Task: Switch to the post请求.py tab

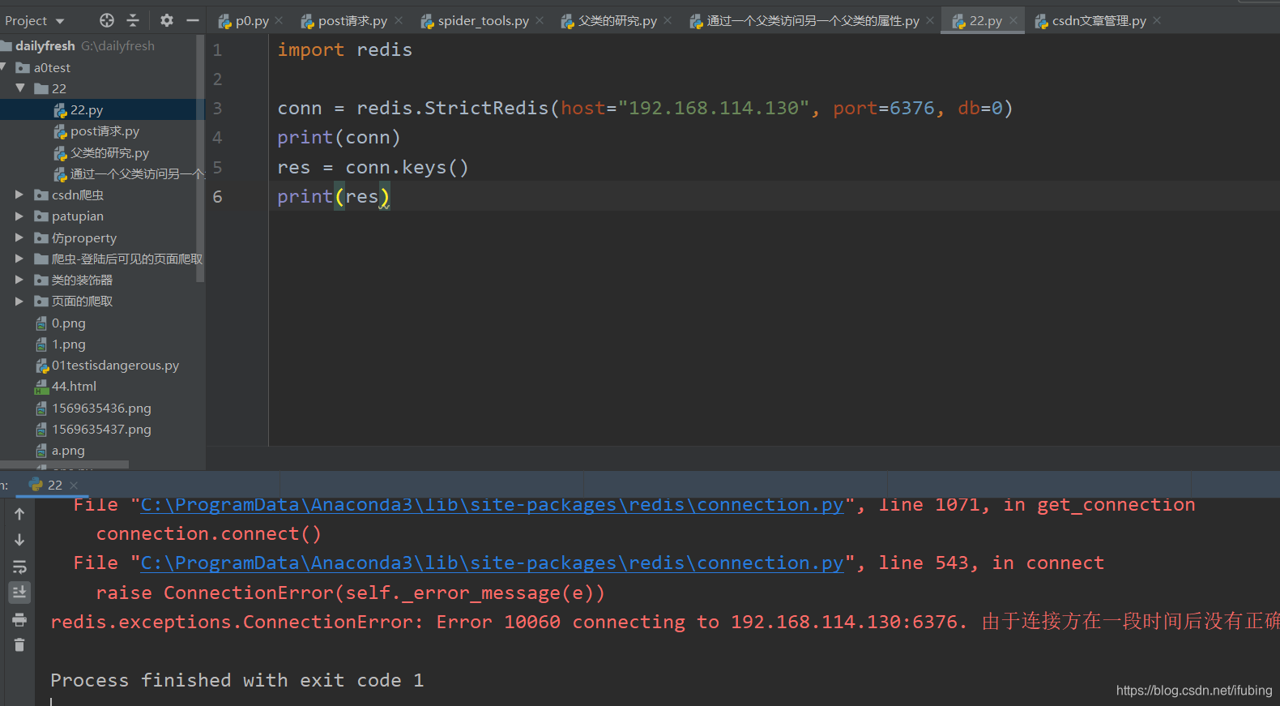Action: [x=352, y=21]
